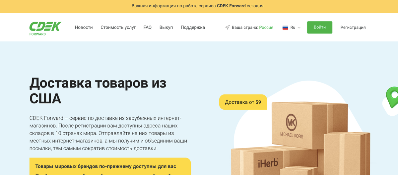Open the Новости menu item
The height and width of the screenshot is (175, 398).
point(84,28)
